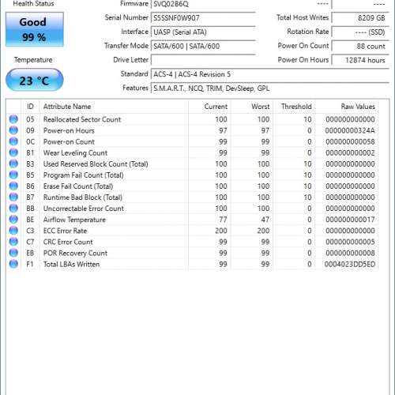The width and height of the screenshot is (395, 395).
Task: Click the Serial Number field S5SSNF0W907
Action: pos(203,18)
